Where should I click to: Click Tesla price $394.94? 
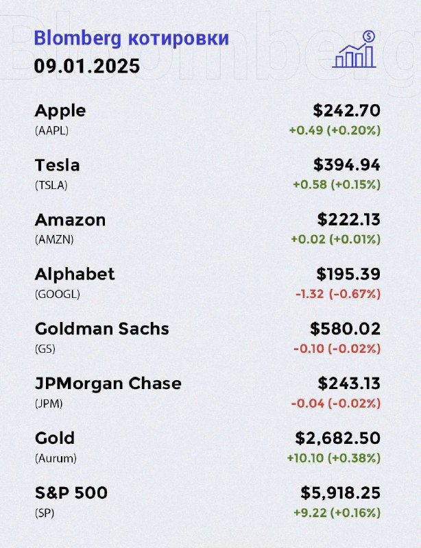[x=346, y=165]
